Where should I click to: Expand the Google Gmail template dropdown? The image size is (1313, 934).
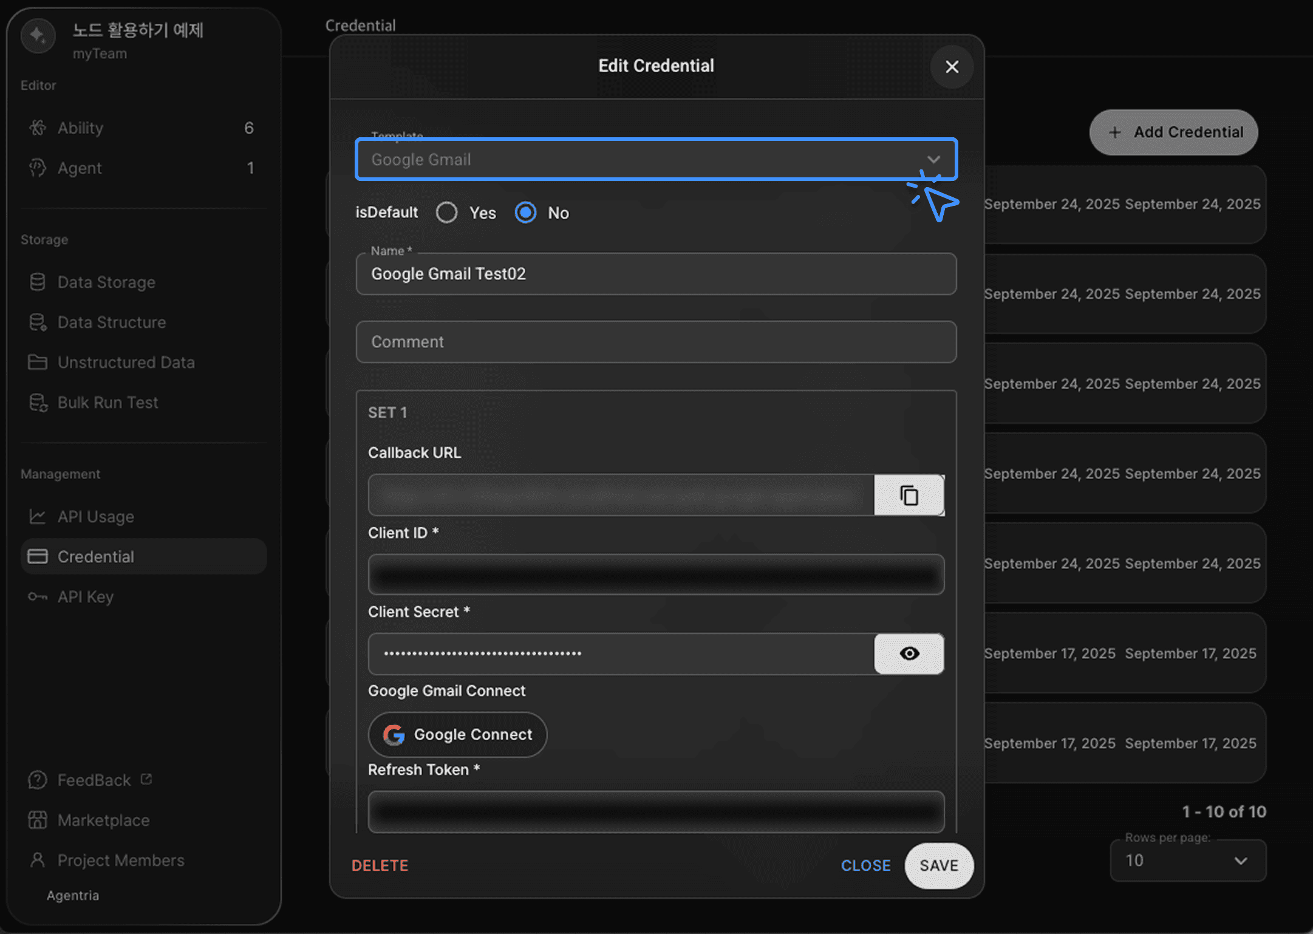click(x=933, y=160)
